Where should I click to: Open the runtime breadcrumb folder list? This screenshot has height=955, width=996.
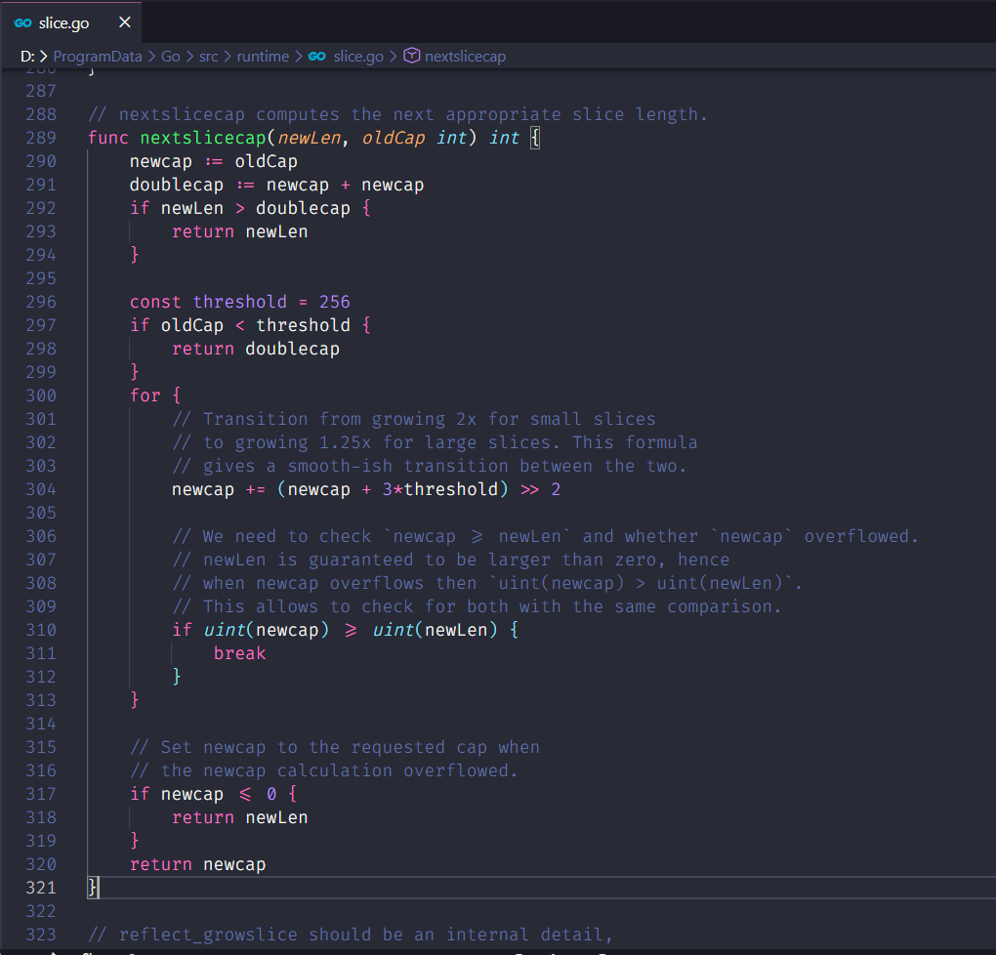tap(263, 57)
